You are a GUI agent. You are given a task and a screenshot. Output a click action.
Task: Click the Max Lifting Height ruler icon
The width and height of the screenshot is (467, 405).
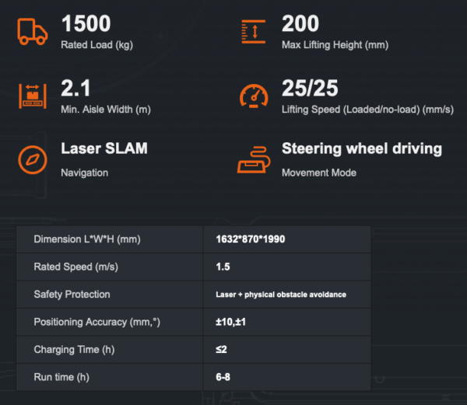(x=254, y=32)
